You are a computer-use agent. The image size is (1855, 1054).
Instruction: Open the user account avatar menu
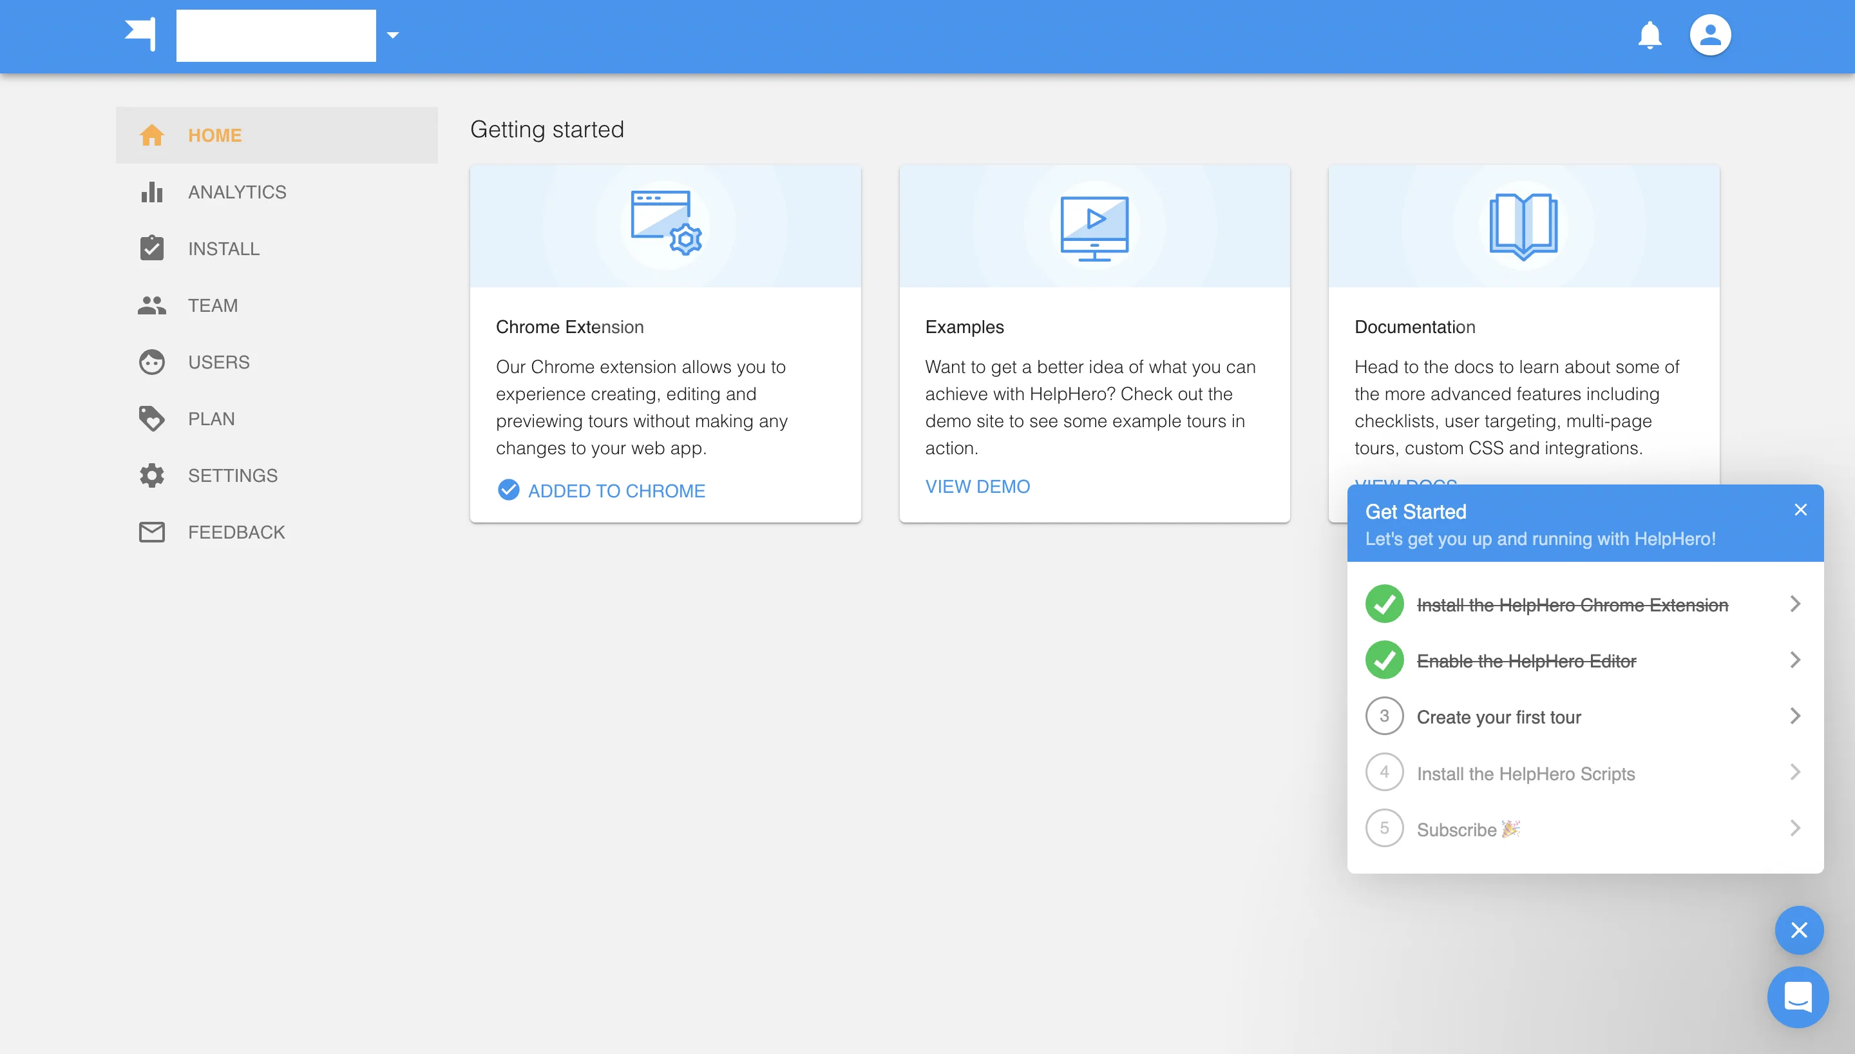[x=1709, y=35]
